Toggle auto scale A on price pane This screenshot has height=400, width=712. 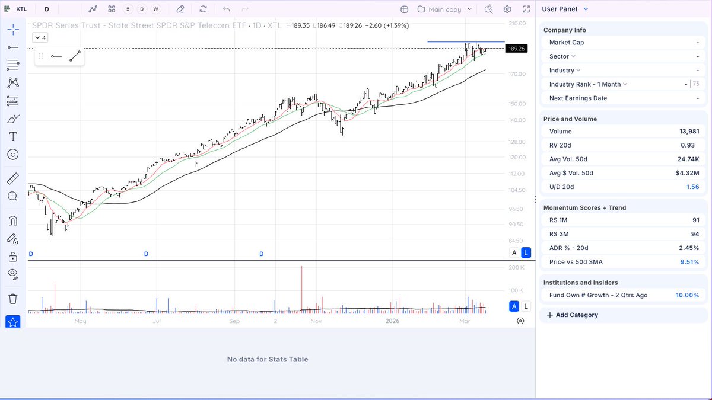click(x=514, y=253)
